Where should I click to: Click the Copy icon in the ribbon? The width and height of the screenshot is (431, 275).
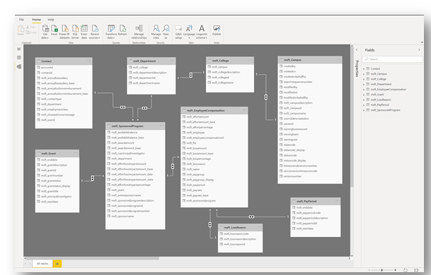click(28, 32)
